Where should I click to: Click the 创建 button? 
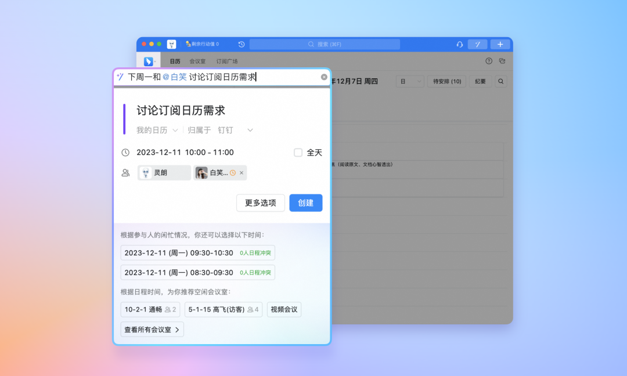305,203
